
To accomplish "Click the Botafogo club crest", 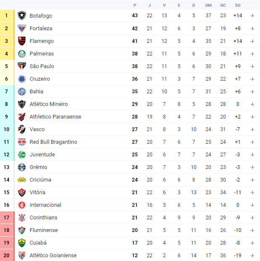I will coord(22,16).
